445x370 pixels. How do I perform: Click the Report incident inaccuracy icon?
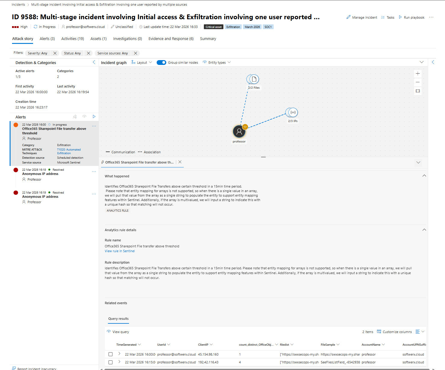pyautogui.click(x=14, y=368)
